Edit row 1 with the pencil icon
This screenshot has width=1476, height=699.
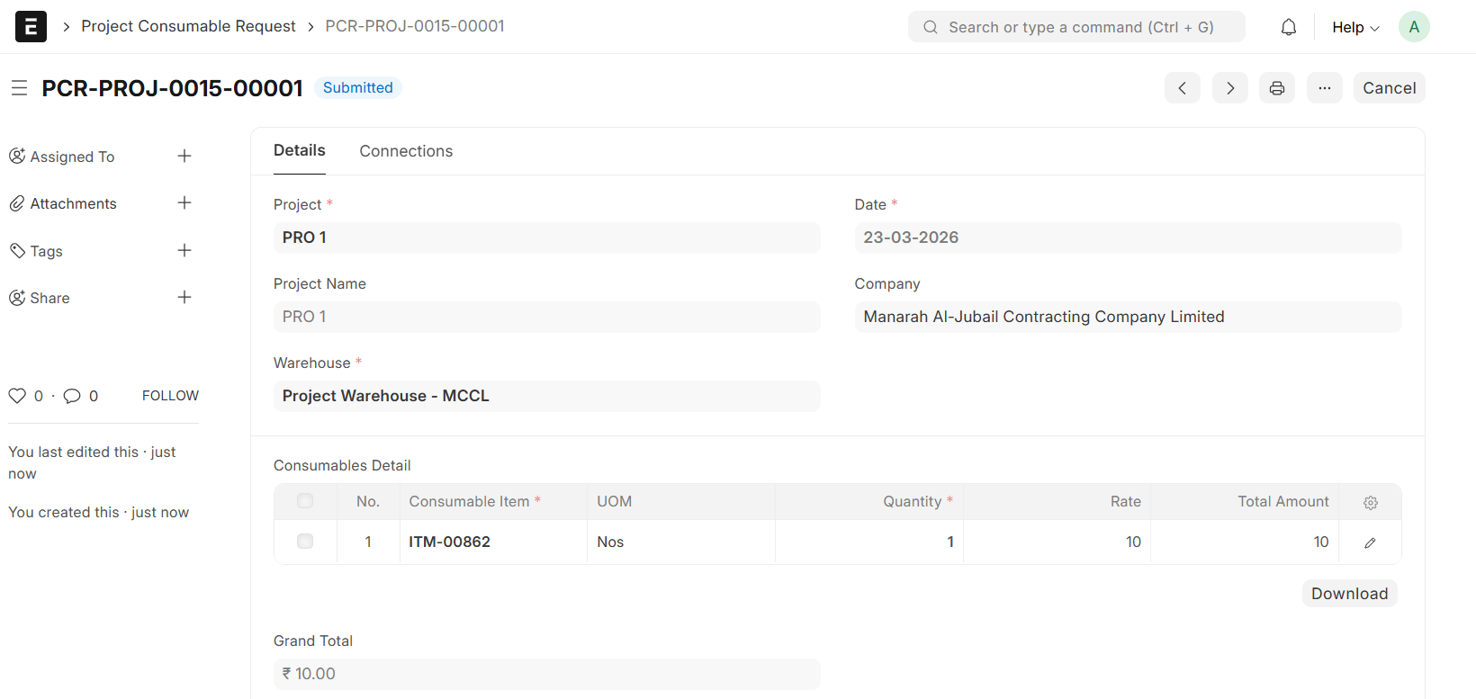[x=1370, y=542]
